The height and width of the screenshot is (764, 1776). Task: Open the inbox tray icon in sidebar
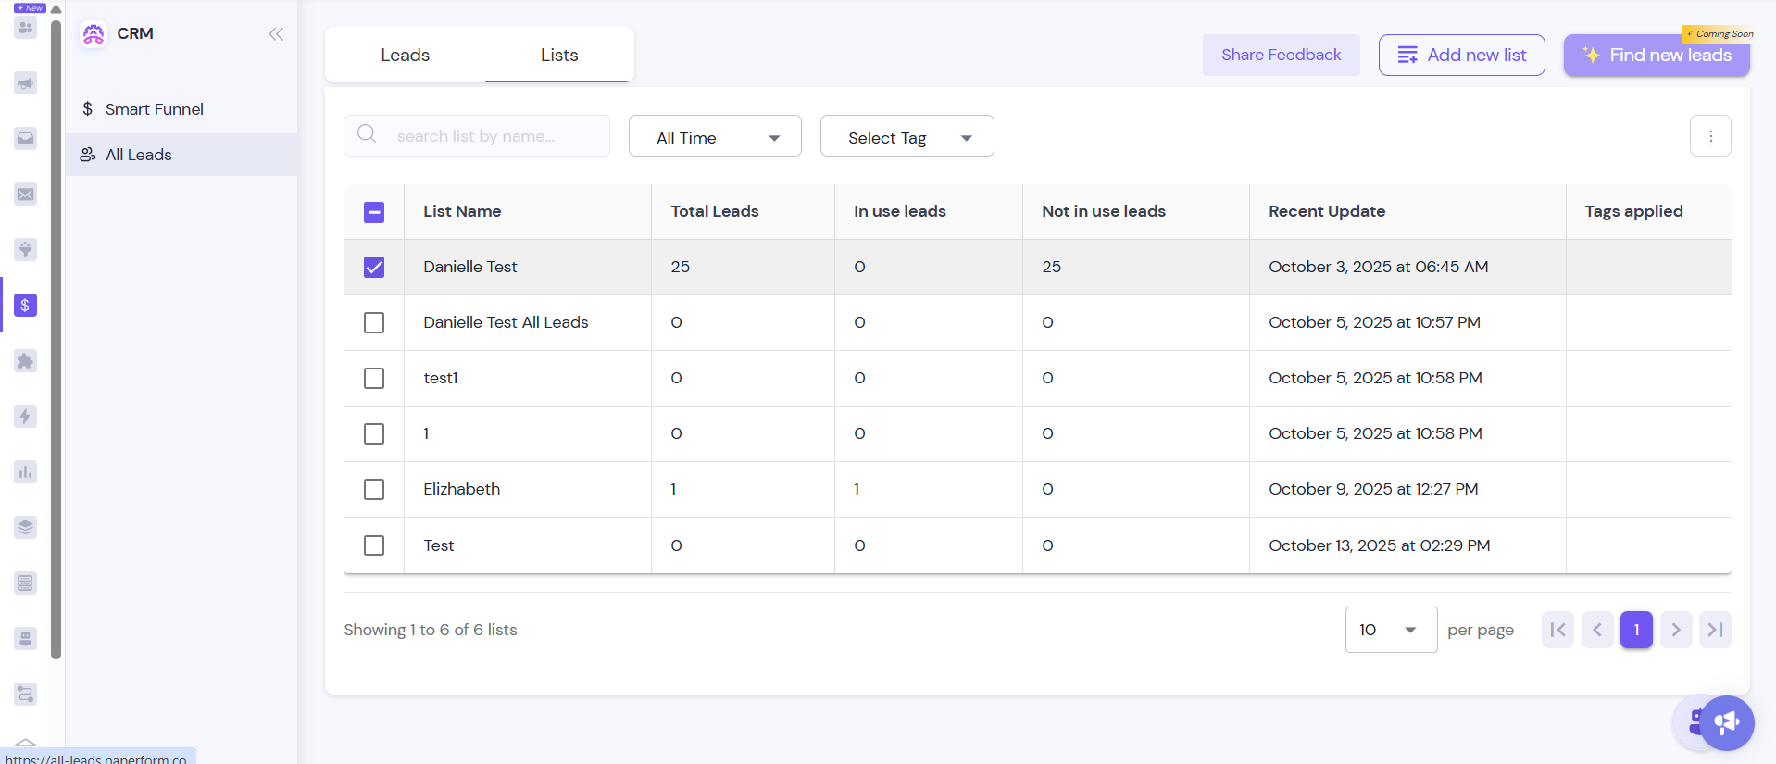pos(25,139)
